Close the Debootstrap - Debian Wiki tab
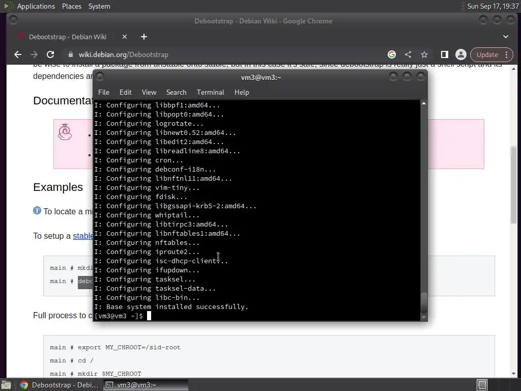Viewport: 521px width, 391px height. click(x=125, y=37)
